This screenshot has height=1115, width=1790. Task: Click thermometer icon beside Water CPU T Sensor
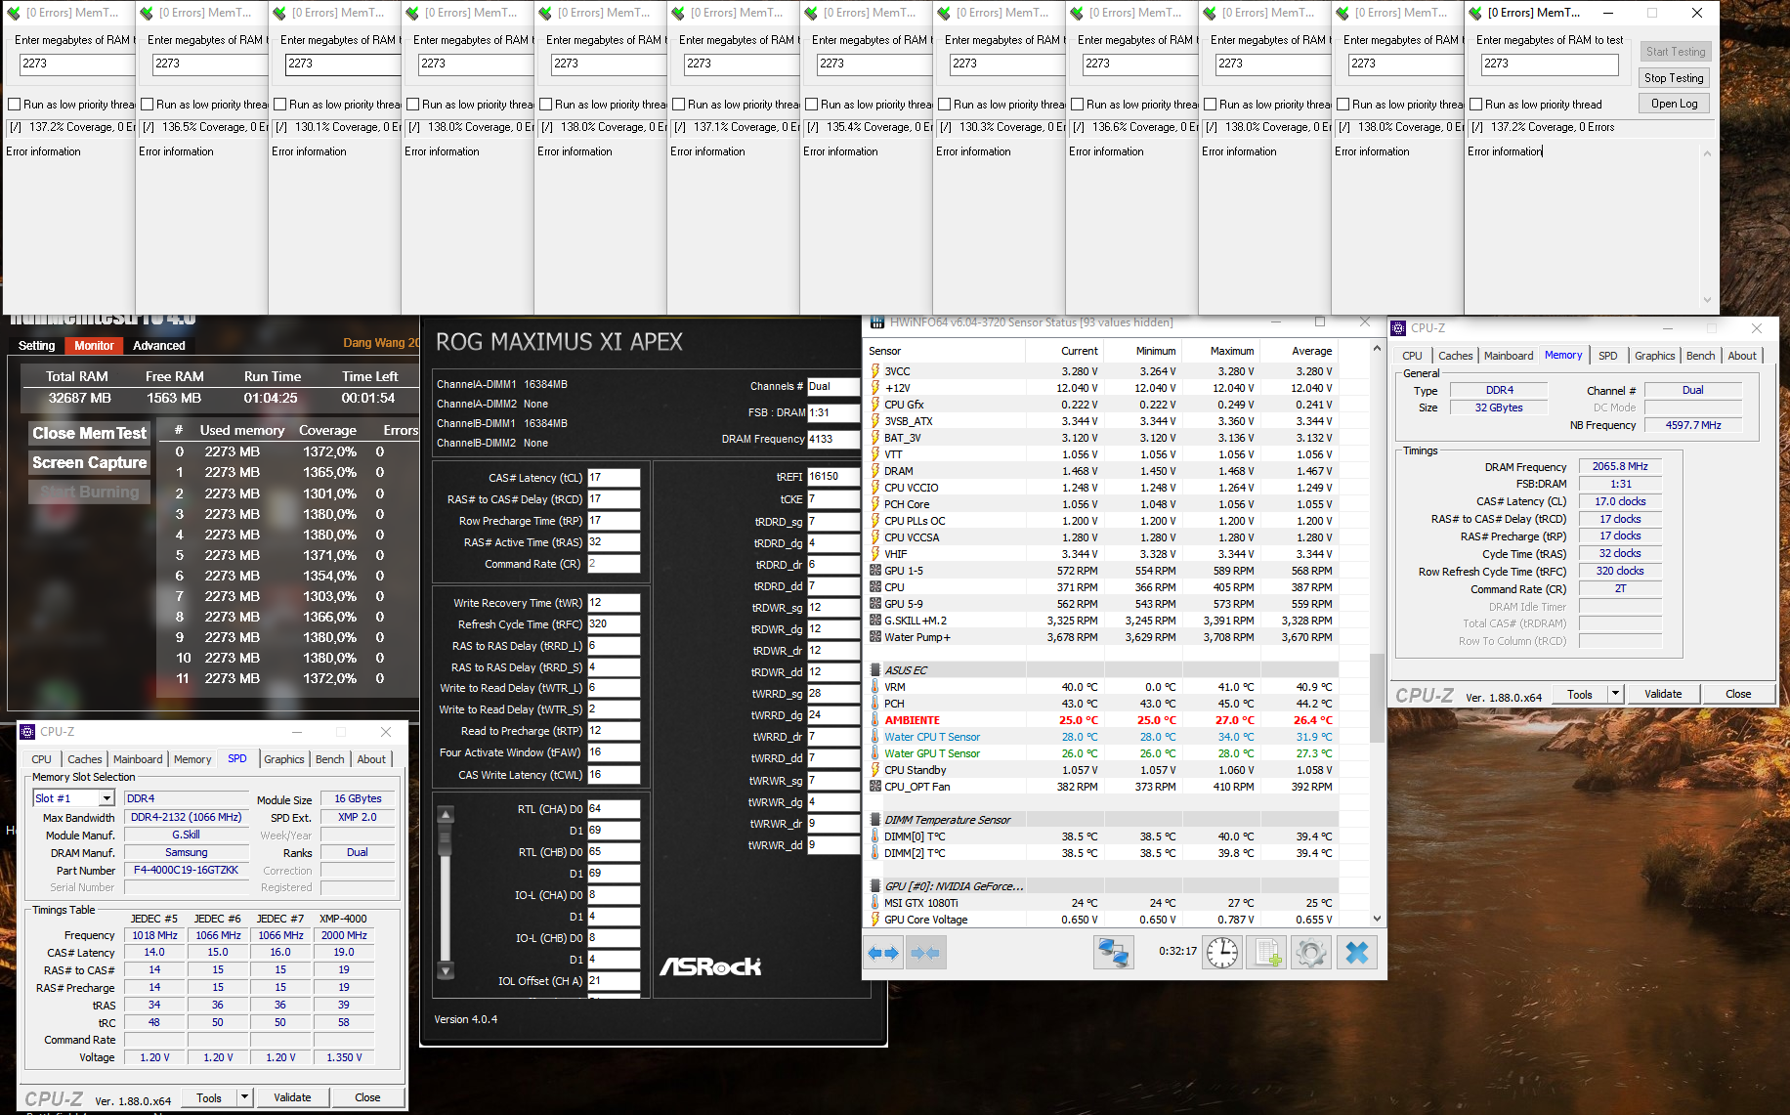pyautogui.click(x=875, y=737)
